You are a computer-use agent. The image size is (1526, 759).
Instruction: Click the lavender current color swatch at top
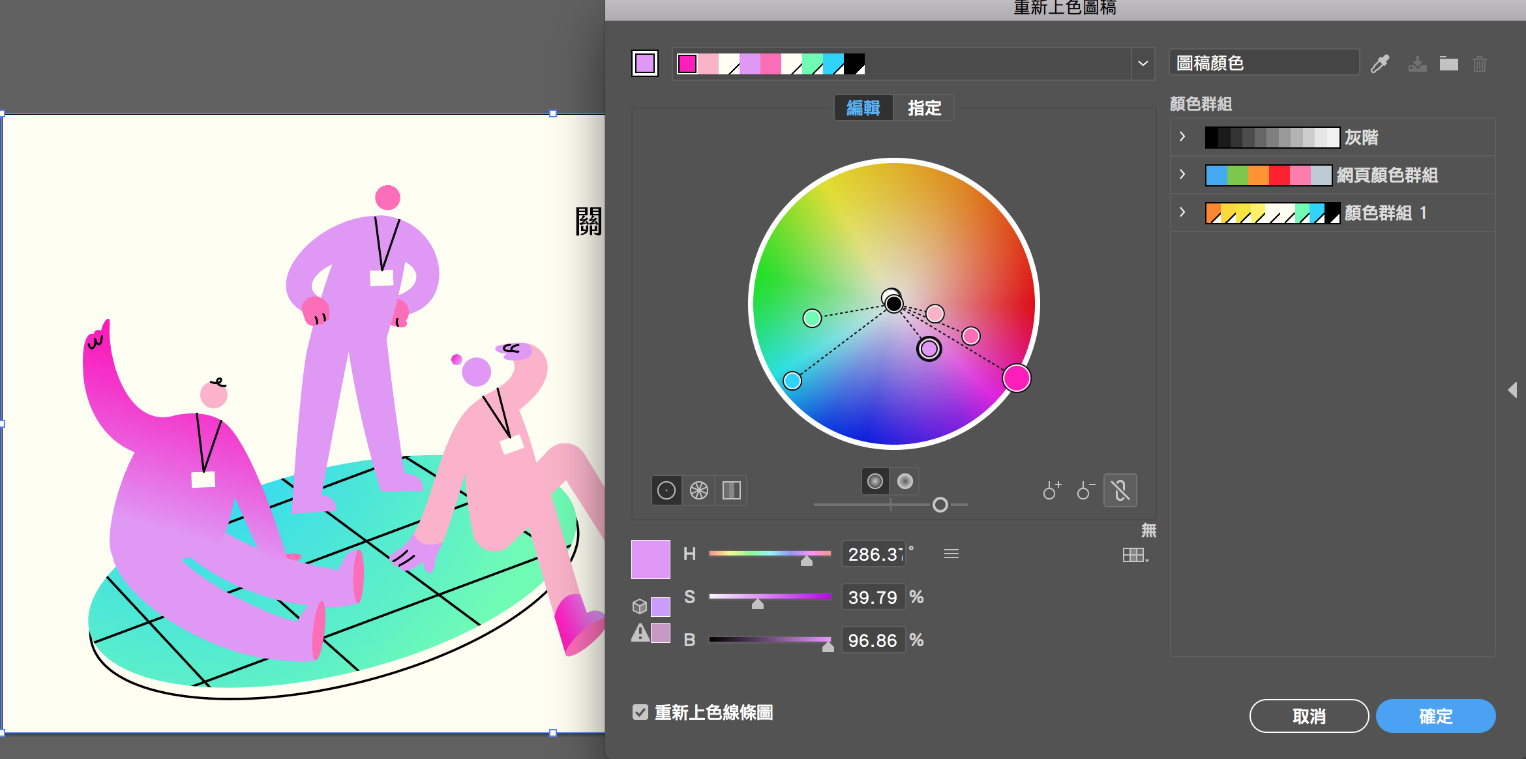click(645, 63)
